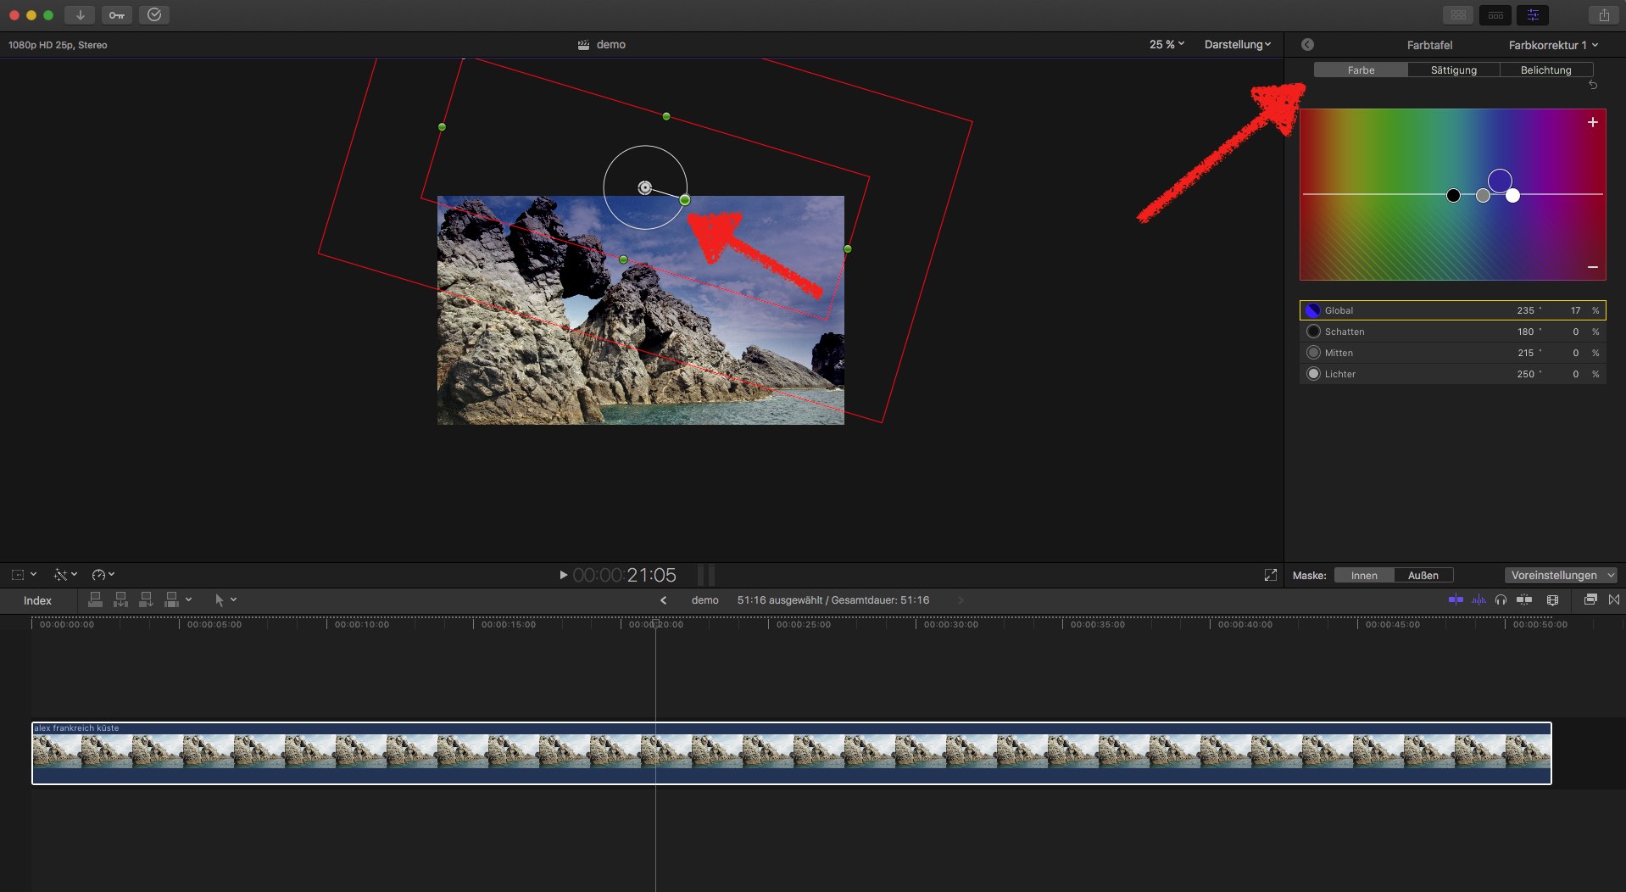Switch to the Belichtung tab
The height and width of the screenshot is (892, 1626).
point(1545,70)
